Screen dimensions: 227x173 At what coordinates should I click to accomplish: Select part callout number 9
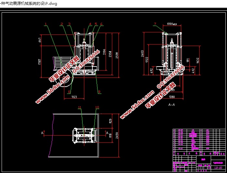99,92
